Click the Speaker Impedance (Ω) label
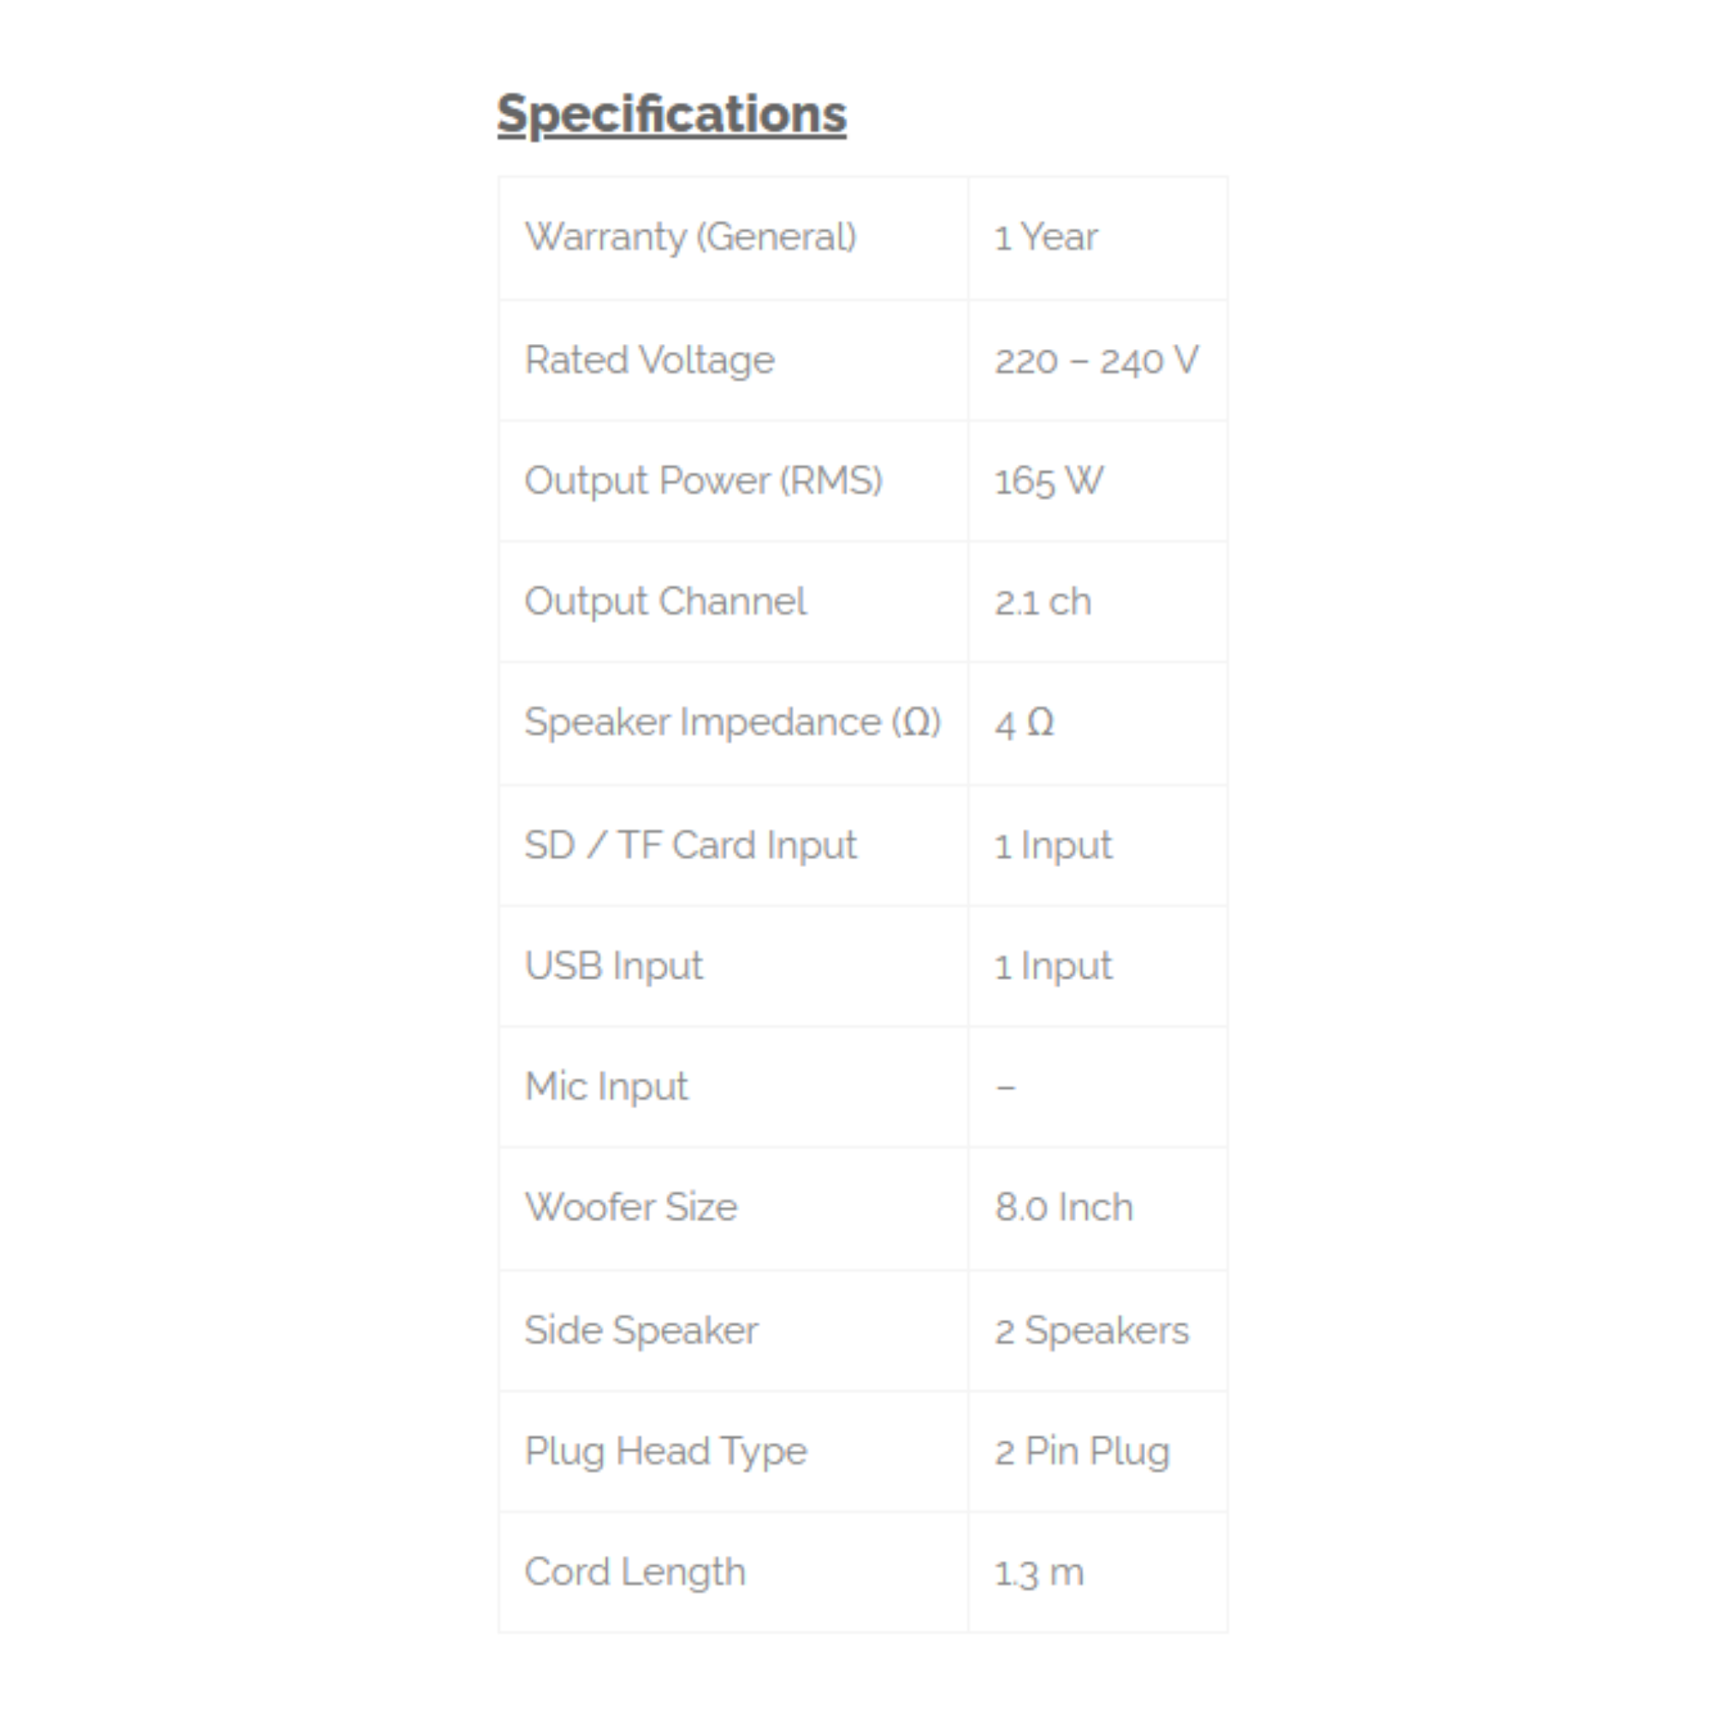Image resolution: width=1727 pixels, height=1727 pixels. 732,723
